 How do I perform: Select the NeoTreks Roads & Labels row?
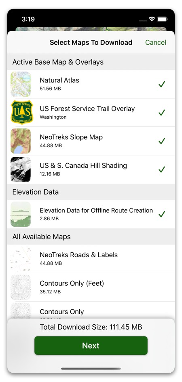(x=91, y=259)
